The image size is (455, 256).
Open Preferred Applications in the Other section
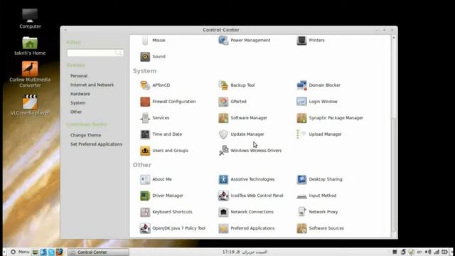(247, 228)
